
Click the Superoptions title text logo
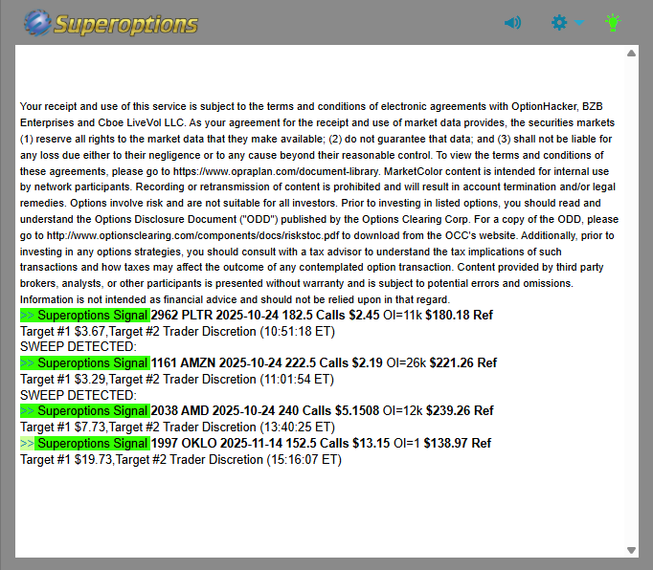(x=126, y=23)
